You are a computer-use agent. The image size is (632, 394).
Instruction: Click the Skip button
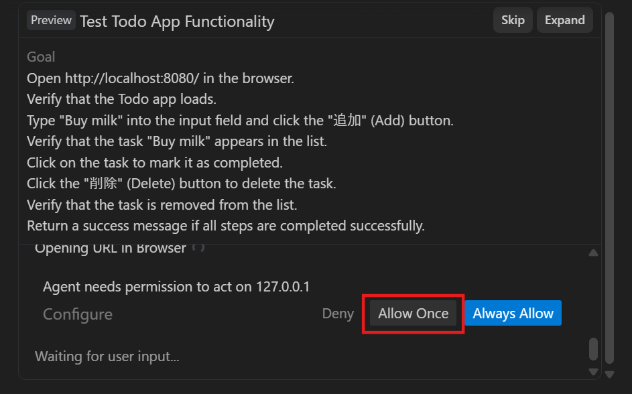pos(513,20)
